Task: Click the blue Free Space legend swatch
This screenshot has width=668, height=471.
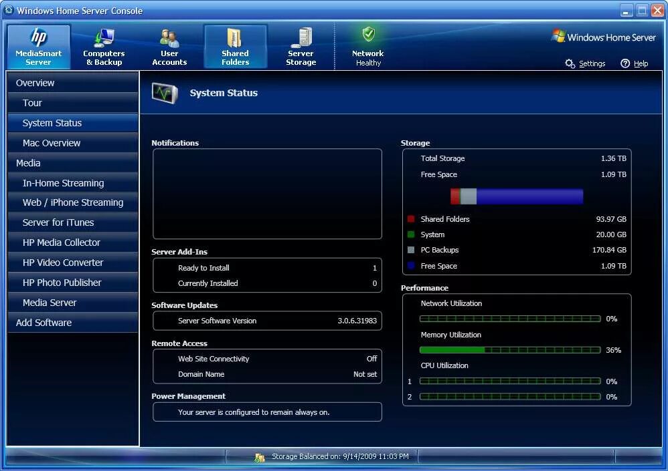Action: [x=411, y=266]
